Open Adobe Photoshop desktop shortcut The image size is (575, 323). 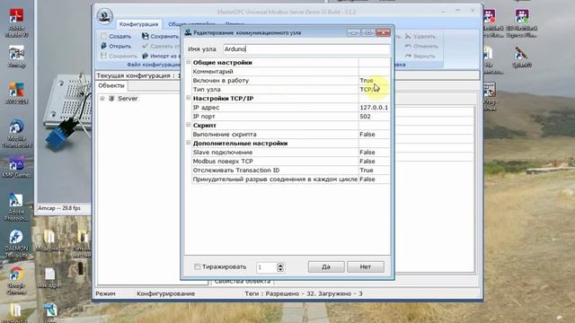coord(16,207)
